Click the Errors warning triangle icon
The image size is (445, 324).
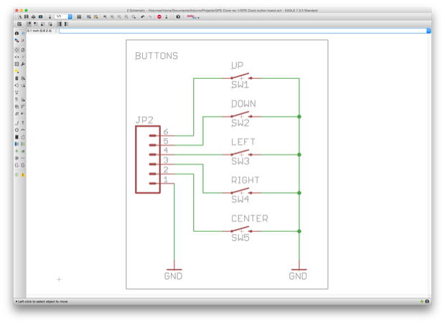(23, 175)
